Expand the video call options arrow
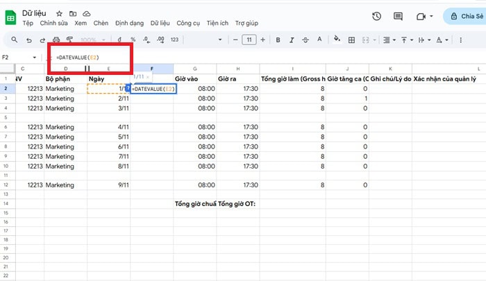 coord(431,17)
